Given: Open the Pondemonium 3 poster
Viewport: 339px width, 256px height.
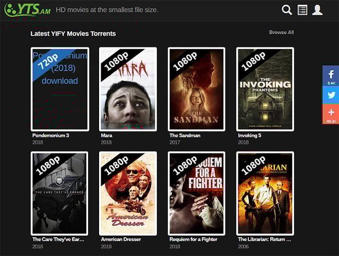Looking at the screenshot, I should pos(60,89).
